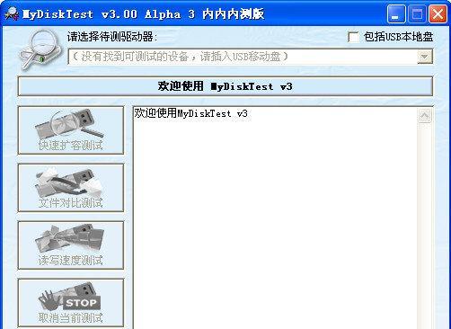Minimize the MyDiskTest window

point(396,13)
